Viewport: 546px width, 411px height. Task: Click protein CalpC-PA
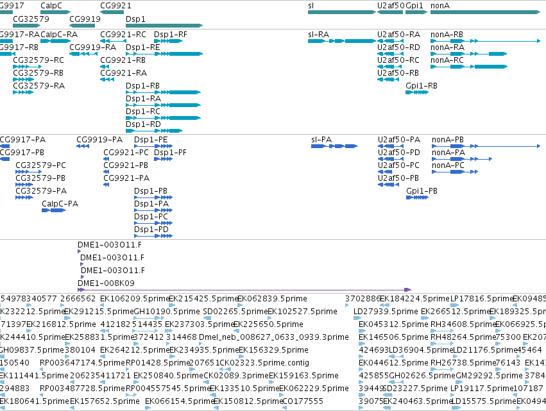(54, 210)
